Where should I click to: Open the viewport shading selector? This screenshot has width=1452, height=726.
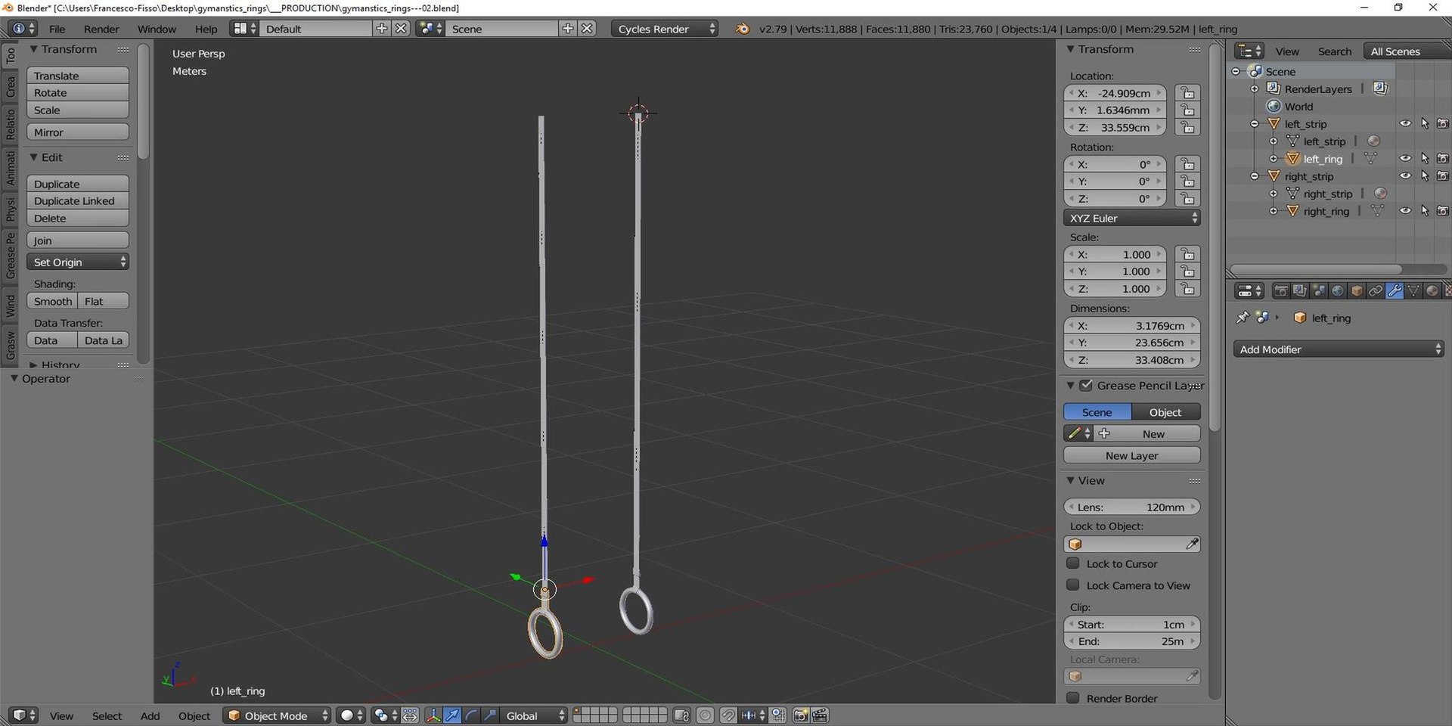(x=351, y=715)
